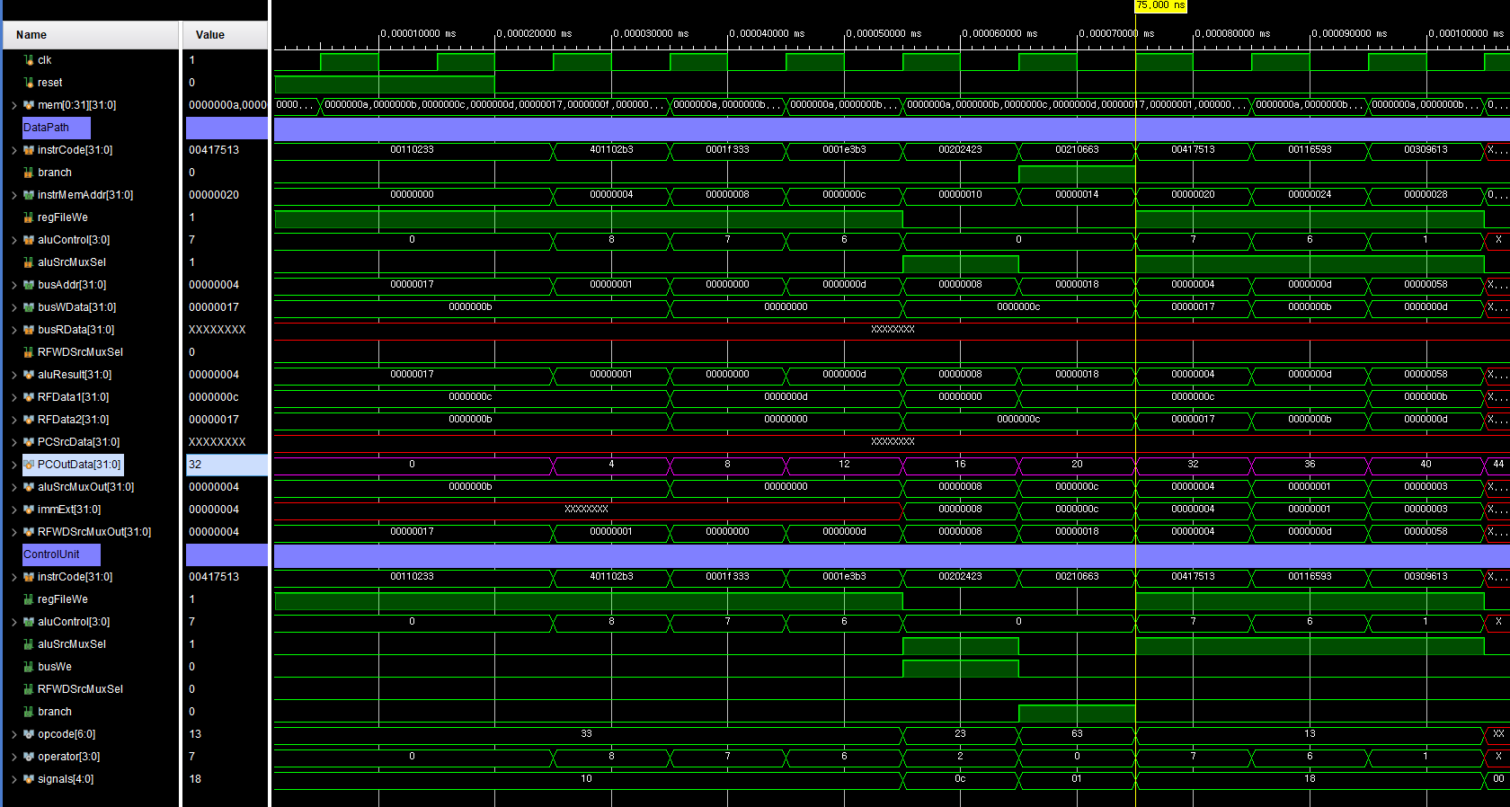Click the PCOutData bus icon

pos(29,465)
